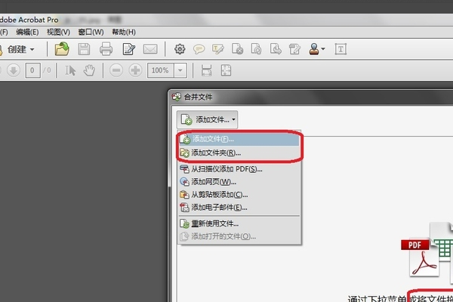This screenshot has width=453, height=302.
Task: Click the add text box T icon
Action: pyautogui.click(x=341, y=49)
